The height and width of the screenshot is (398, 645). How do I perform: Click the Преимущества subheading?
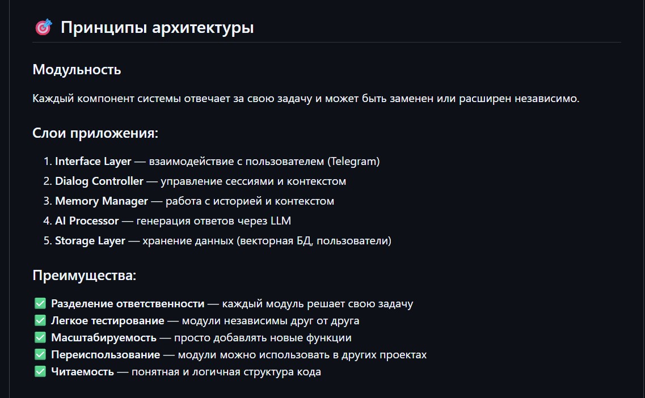click(x=85, y=276)
